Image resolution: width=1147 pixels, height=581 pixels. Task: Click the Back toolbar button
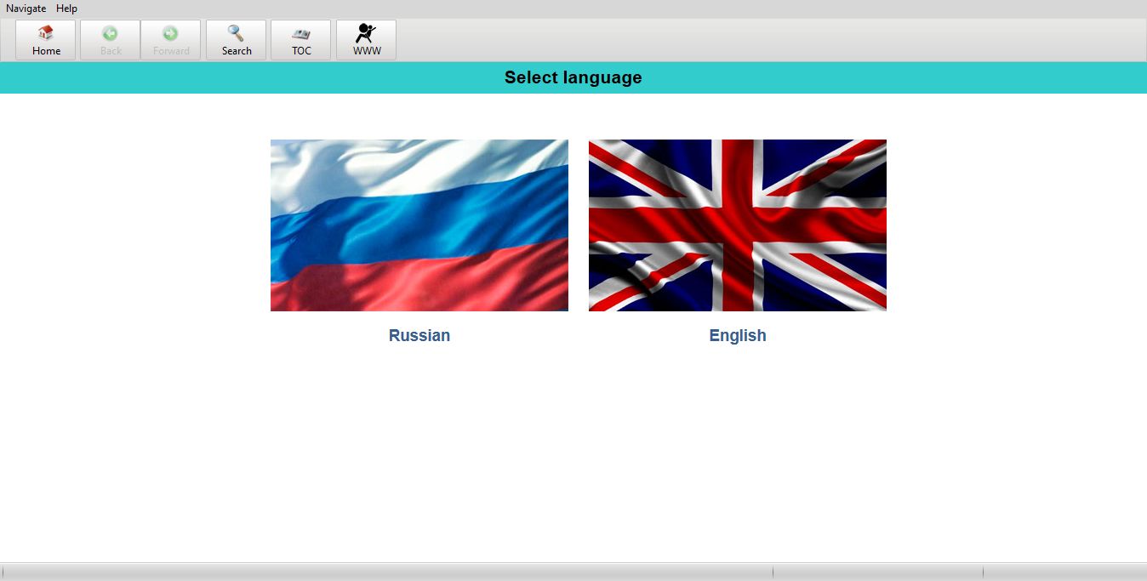pyautogui.click(x=111, y=40)
